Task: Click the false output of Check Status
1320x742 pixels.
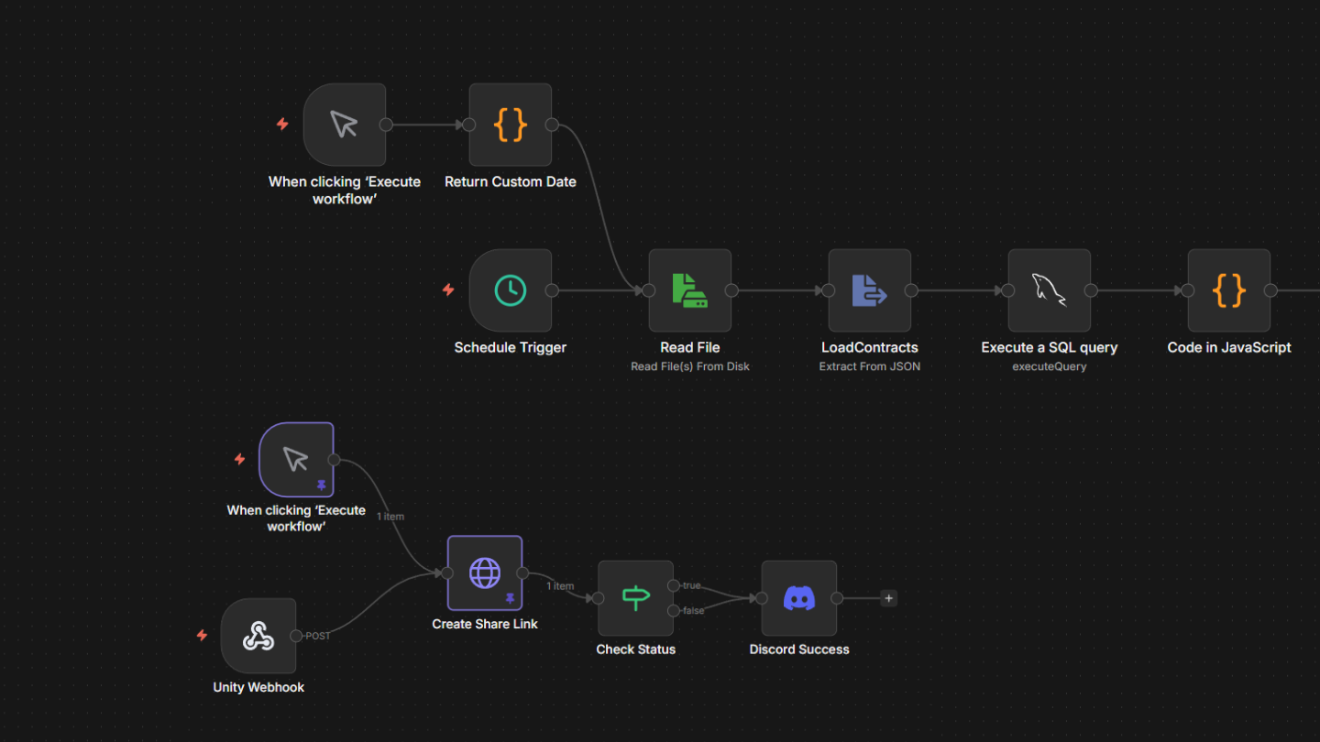Action: 674,610
